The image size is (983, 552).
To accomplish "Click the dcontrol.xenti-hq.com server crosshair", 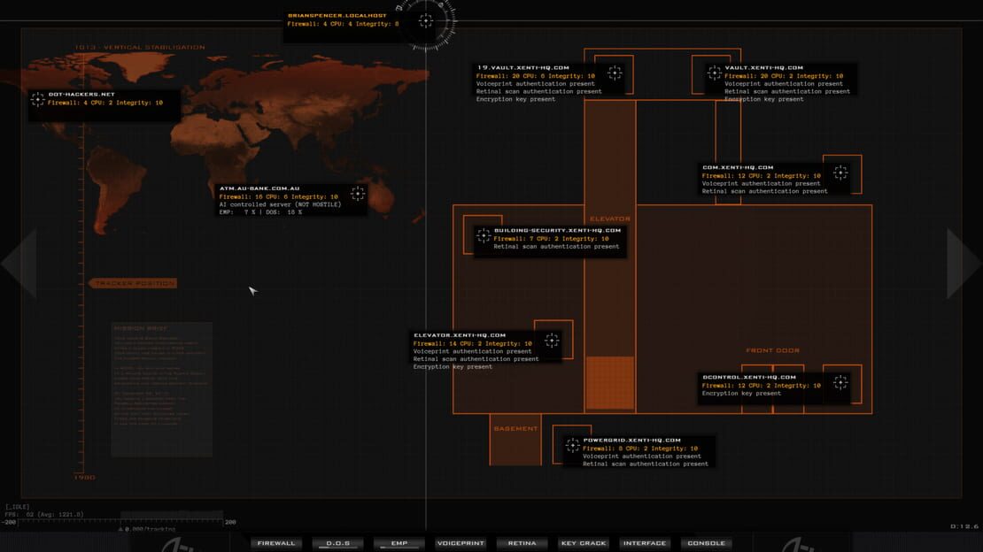I will pyautogui.click(x=840, y=382).
